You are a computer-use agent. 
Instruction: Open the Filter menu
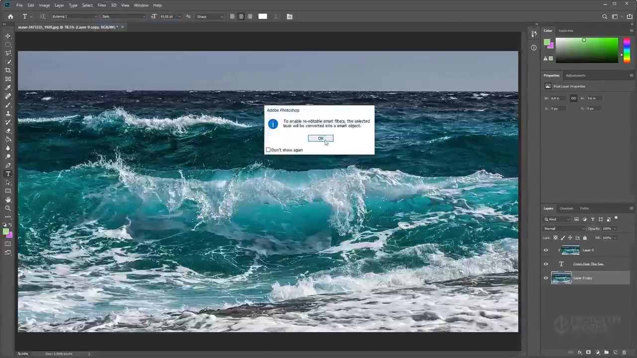pyautogui.click(x=102, y=5)
